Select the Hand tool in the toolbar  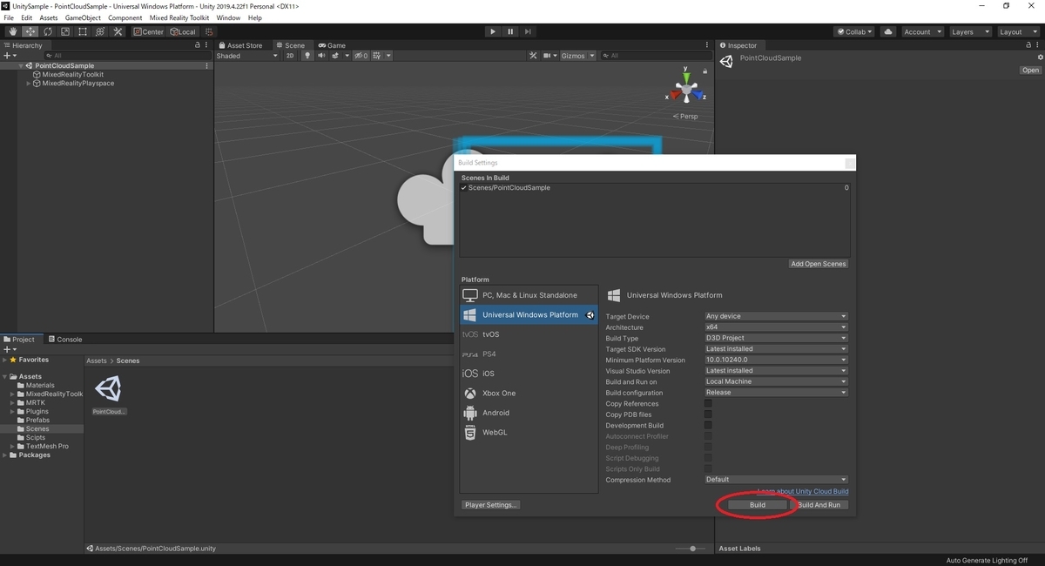click(x=12, y=31)
